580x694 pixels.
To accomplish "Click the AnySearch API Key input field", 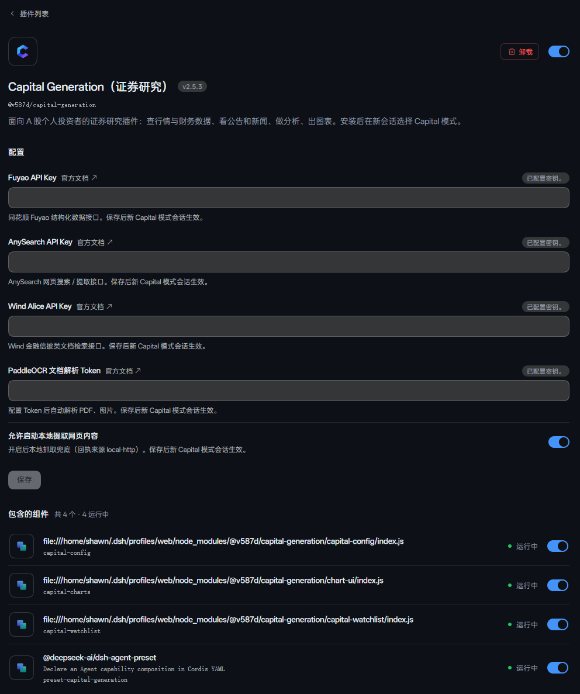I will click(289, 262).
